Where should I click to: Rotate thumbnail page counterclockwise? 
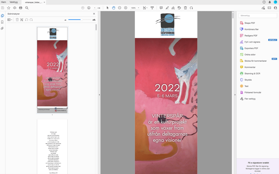click(x=27, y=20)
